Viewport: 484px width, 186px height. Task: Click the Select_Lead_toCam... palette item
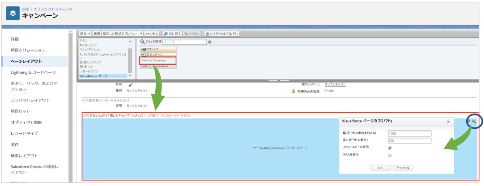coord(158,66)
